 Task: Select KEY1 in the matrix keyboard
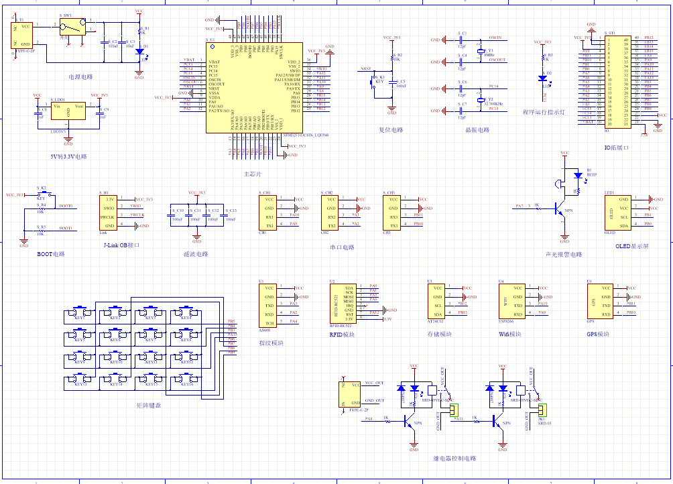(x=80, y=314)
